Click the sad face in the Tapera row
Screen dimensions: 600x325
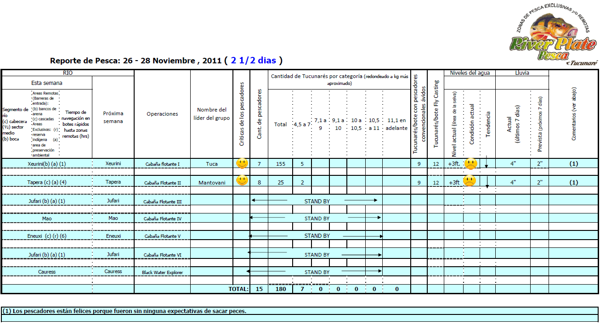tap(469, 180)
